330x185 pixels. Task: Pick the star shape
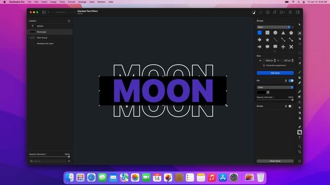pyautogui.click(x=267, y=40)
